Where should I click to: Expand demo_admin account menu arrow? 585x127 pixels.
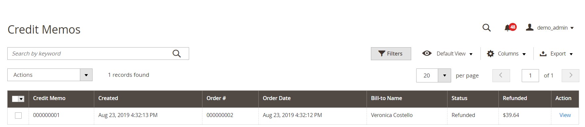click(x=572, y=28)
